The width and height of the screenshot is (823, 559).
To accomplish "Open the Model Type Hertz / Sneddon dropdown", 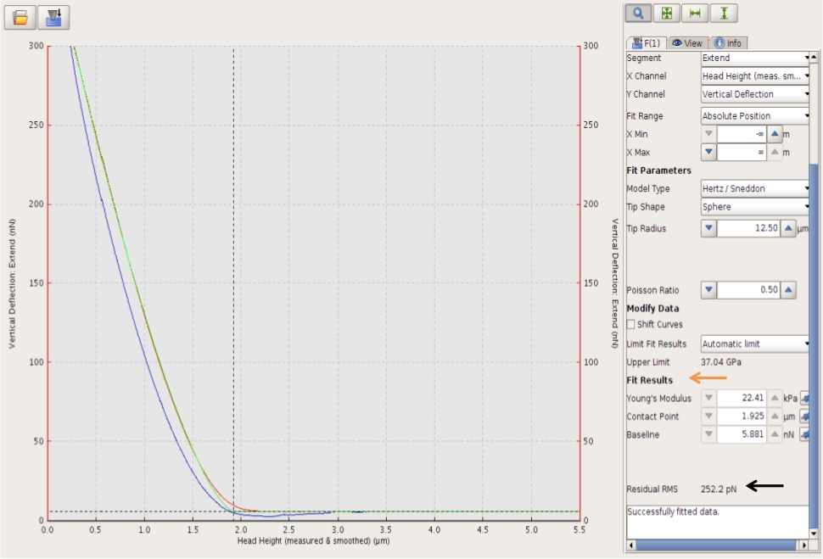I will 755,188.
